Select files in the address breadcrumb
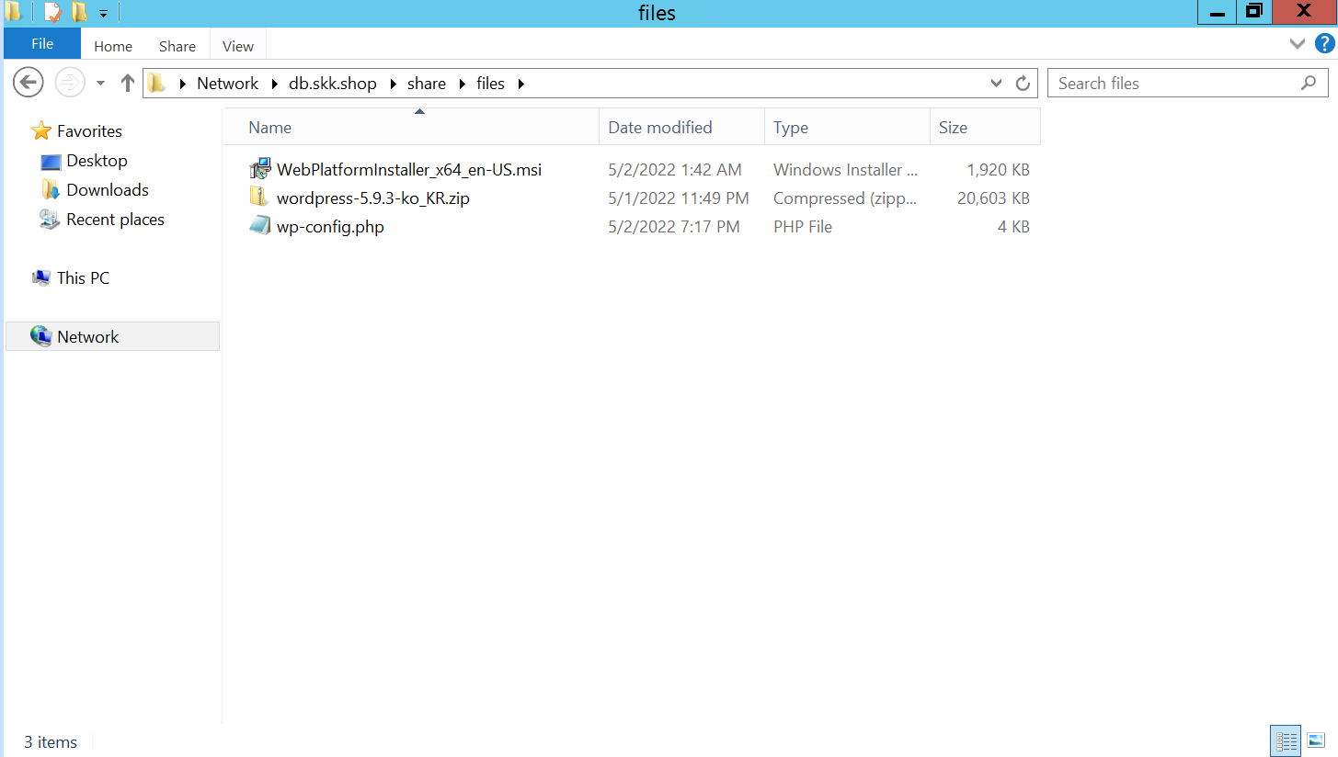1338x757 pixels. coord(490,83)
